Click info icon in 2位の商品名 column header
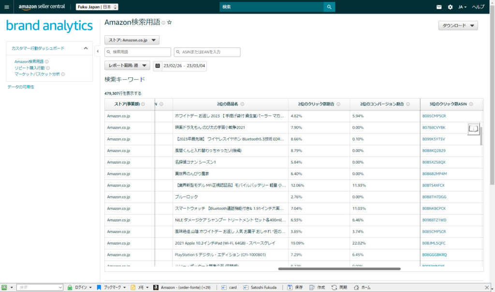 pyautogui.click(x=243, y=104)
